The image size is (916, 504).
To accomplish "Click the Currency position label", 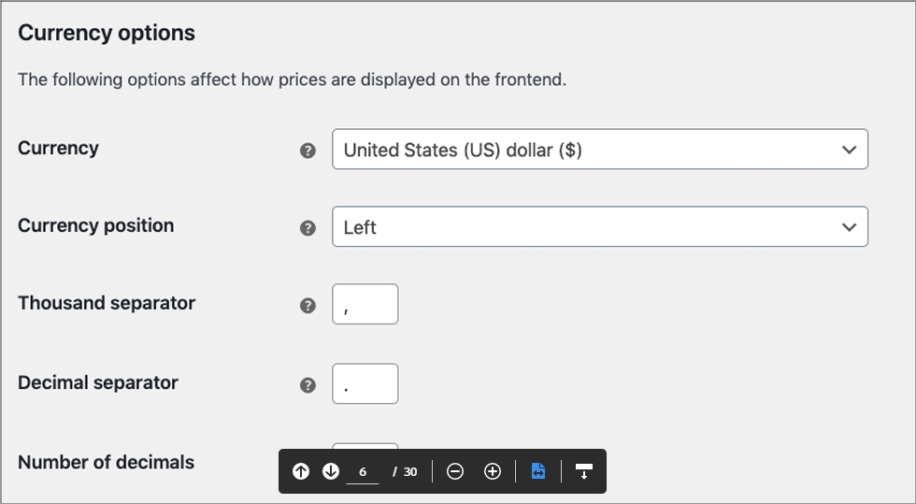I will coord(95,226).
